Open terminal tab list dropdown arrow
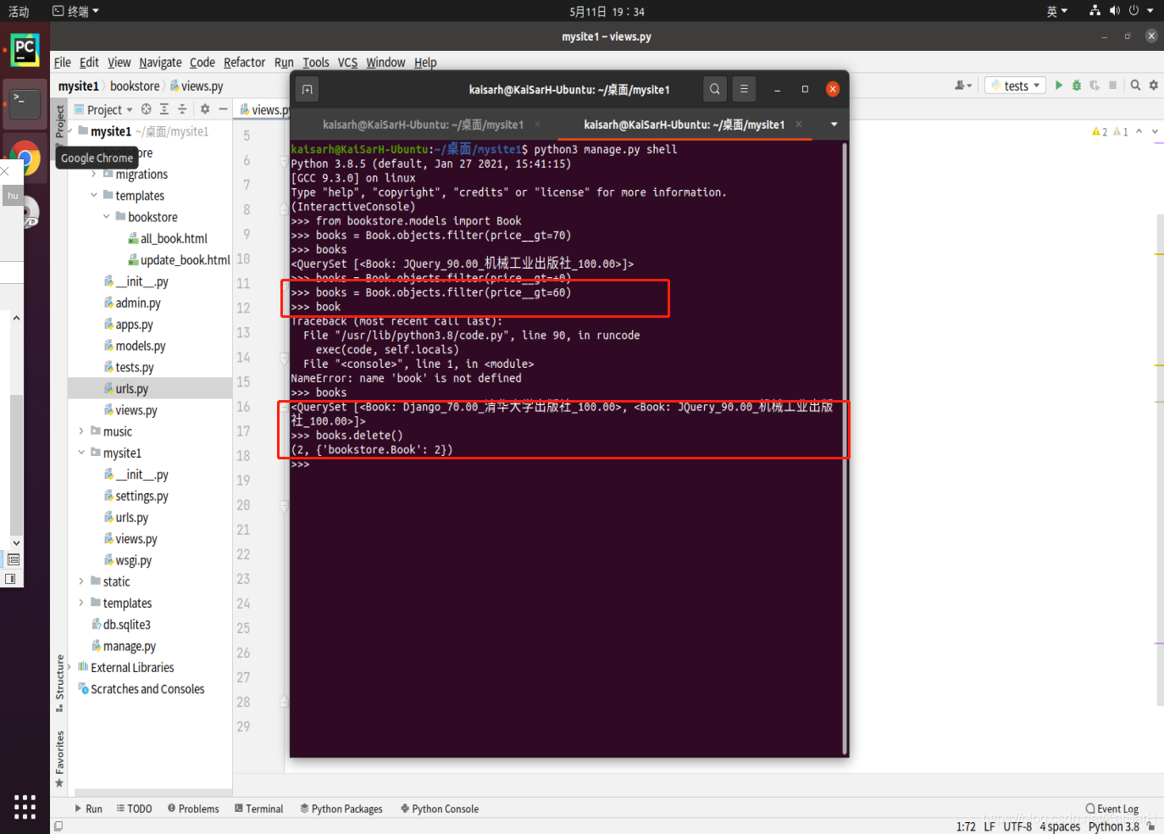1164x834 pixels. pos(834,125)
